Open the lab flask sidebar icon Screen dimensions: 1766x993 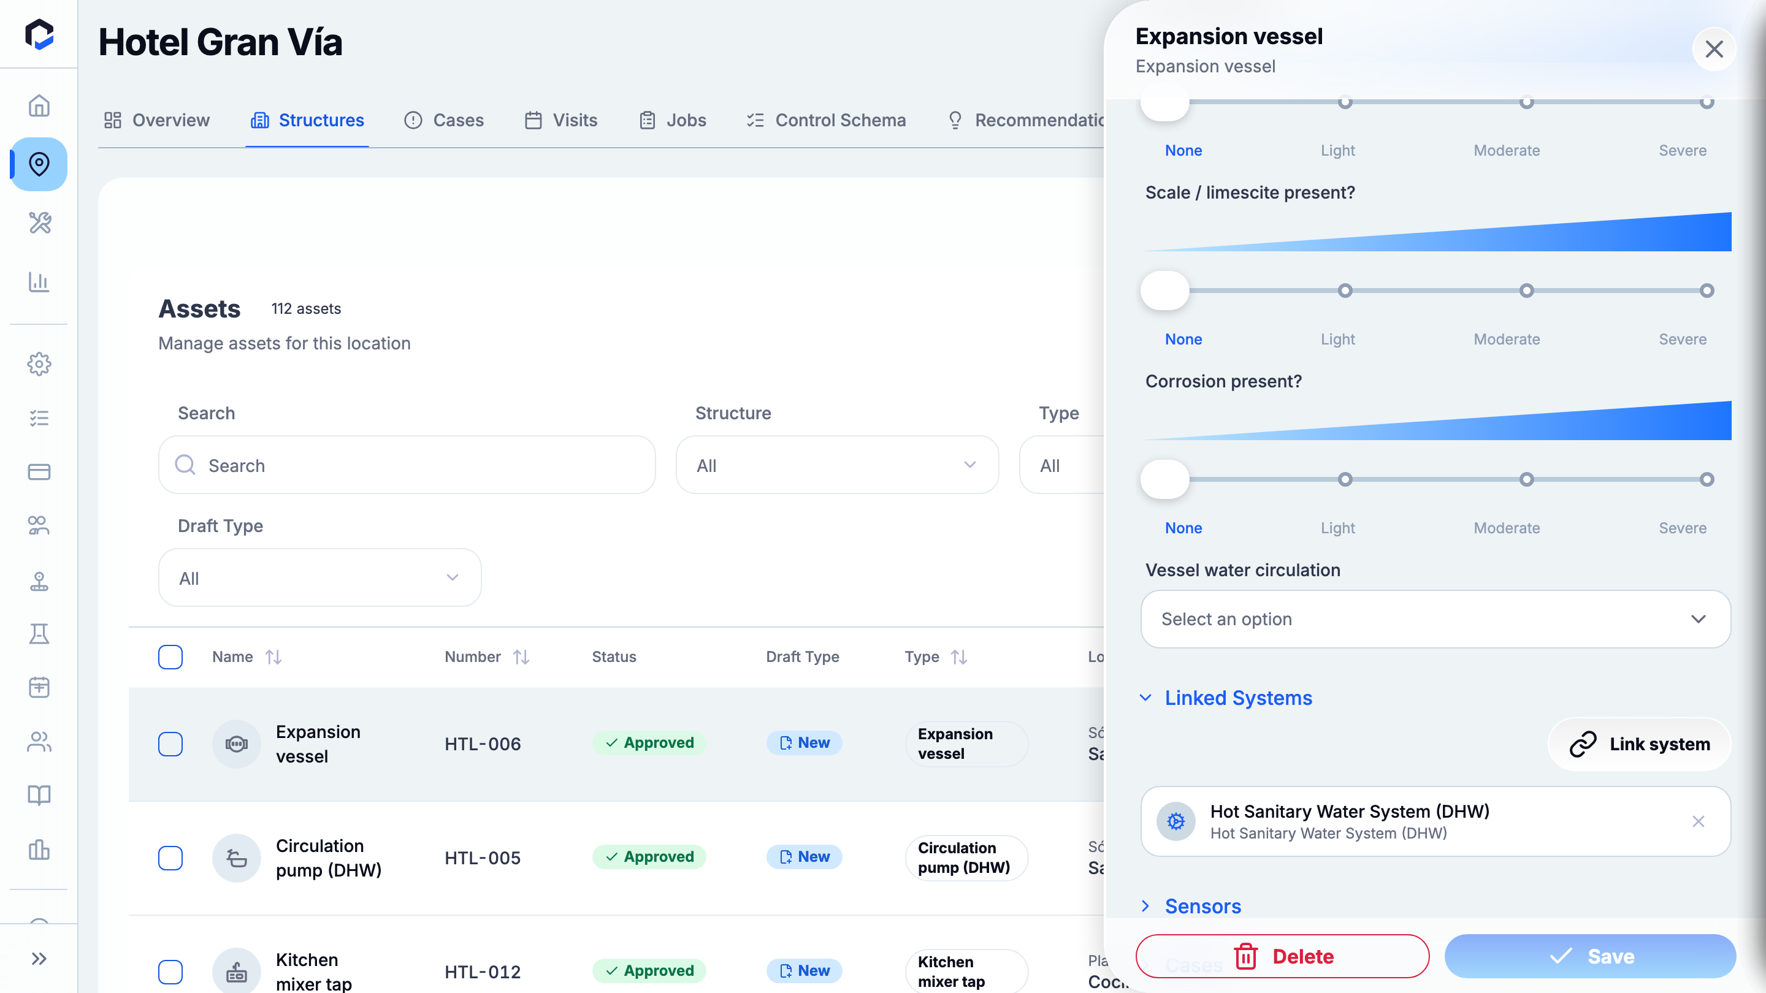click(x=39, y=634)
